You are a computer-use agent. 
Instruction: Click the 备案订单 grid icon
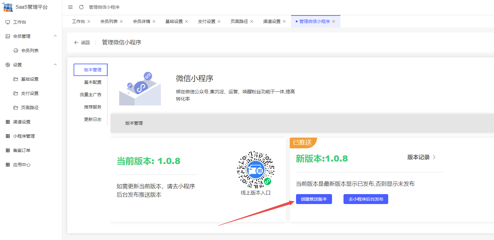(8, 150)
